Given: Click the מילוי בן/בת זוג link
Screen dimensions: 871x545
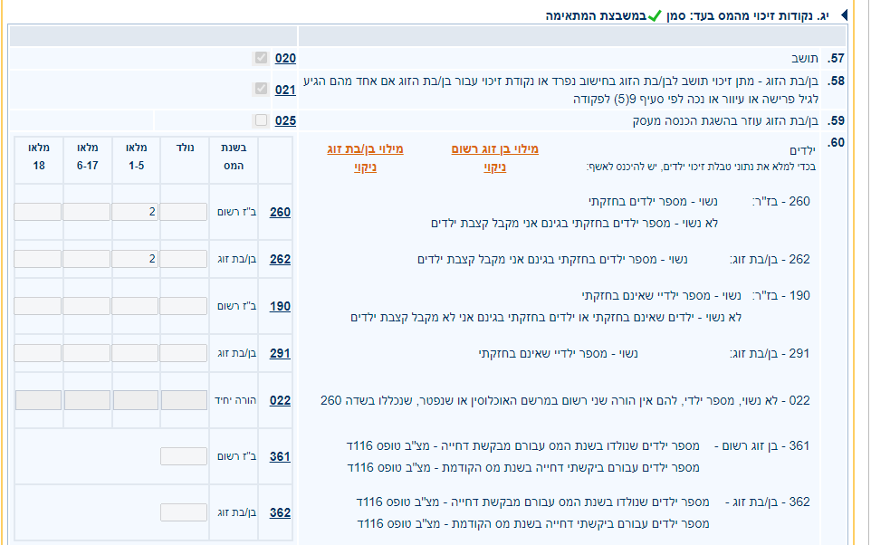Looking at the screenshot, I should pos(364,149).
